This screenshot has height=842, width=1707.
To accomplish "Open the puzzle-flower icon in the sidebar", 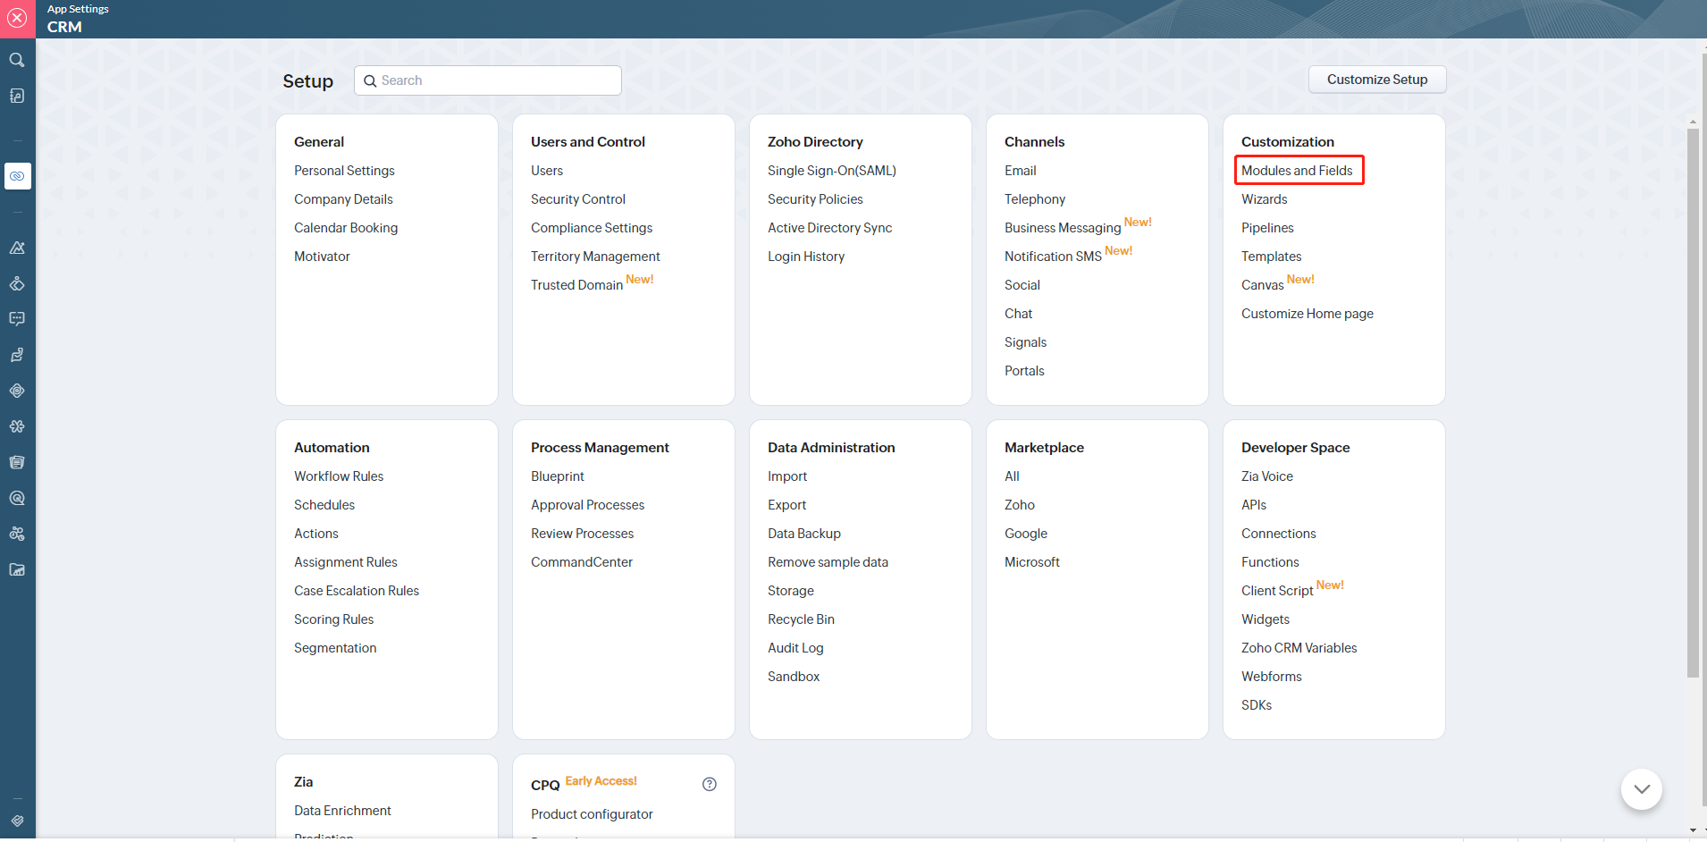I will [17, 426].
